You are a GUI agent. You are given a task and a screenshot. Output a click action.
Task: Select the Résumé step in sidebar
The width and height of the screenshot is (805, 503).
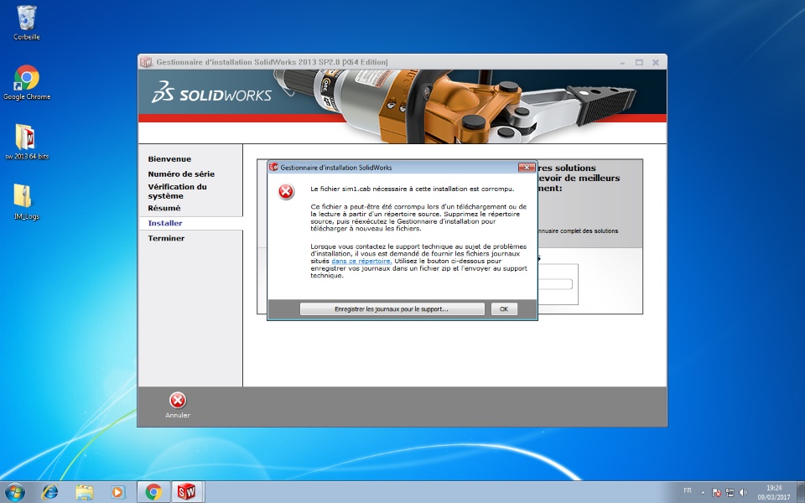click(164, 208)
